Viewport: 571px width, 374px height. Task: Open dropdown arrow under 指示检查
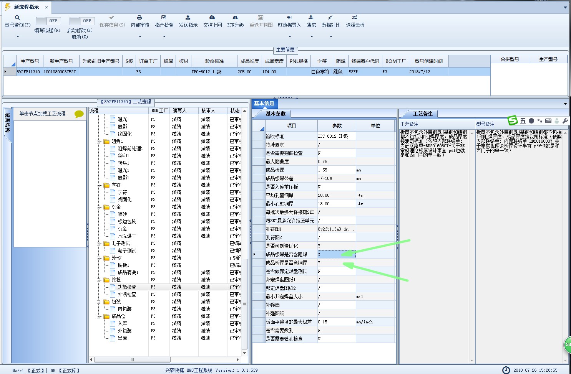pyautogui.click(x=164, y=37)
